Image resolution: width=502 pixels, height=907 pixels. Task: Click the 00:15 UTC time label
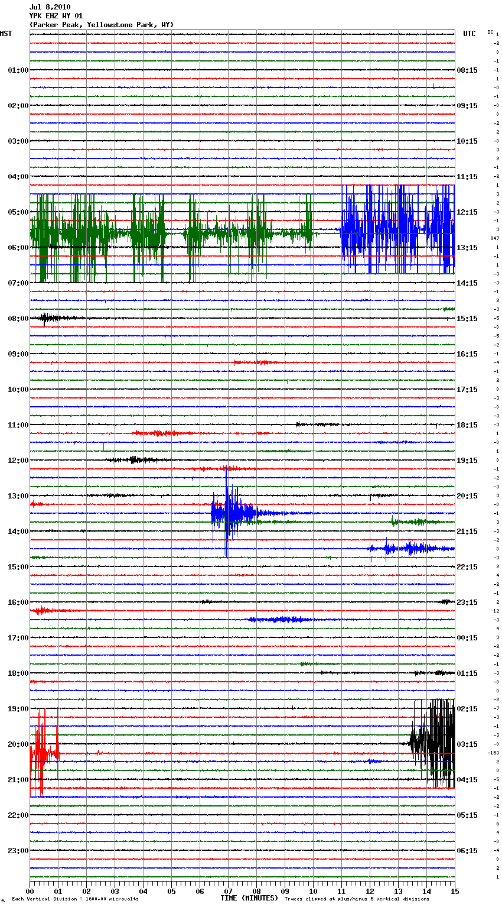pyautogui.click(x=467, y=637)
